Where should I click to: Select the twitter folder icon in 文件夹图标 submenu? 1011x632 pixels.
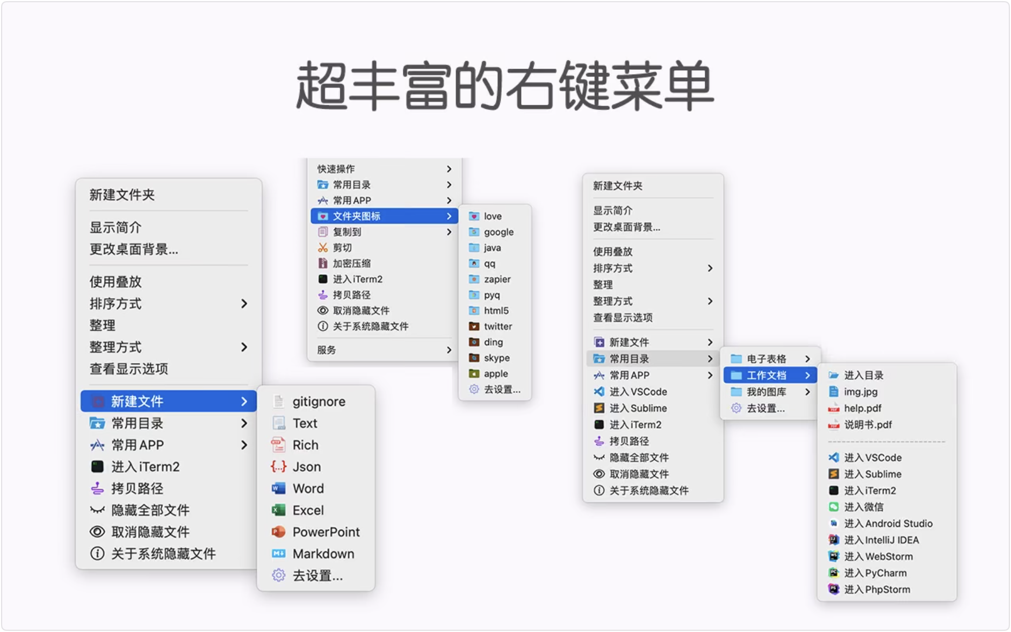click(x=474, y=326)
